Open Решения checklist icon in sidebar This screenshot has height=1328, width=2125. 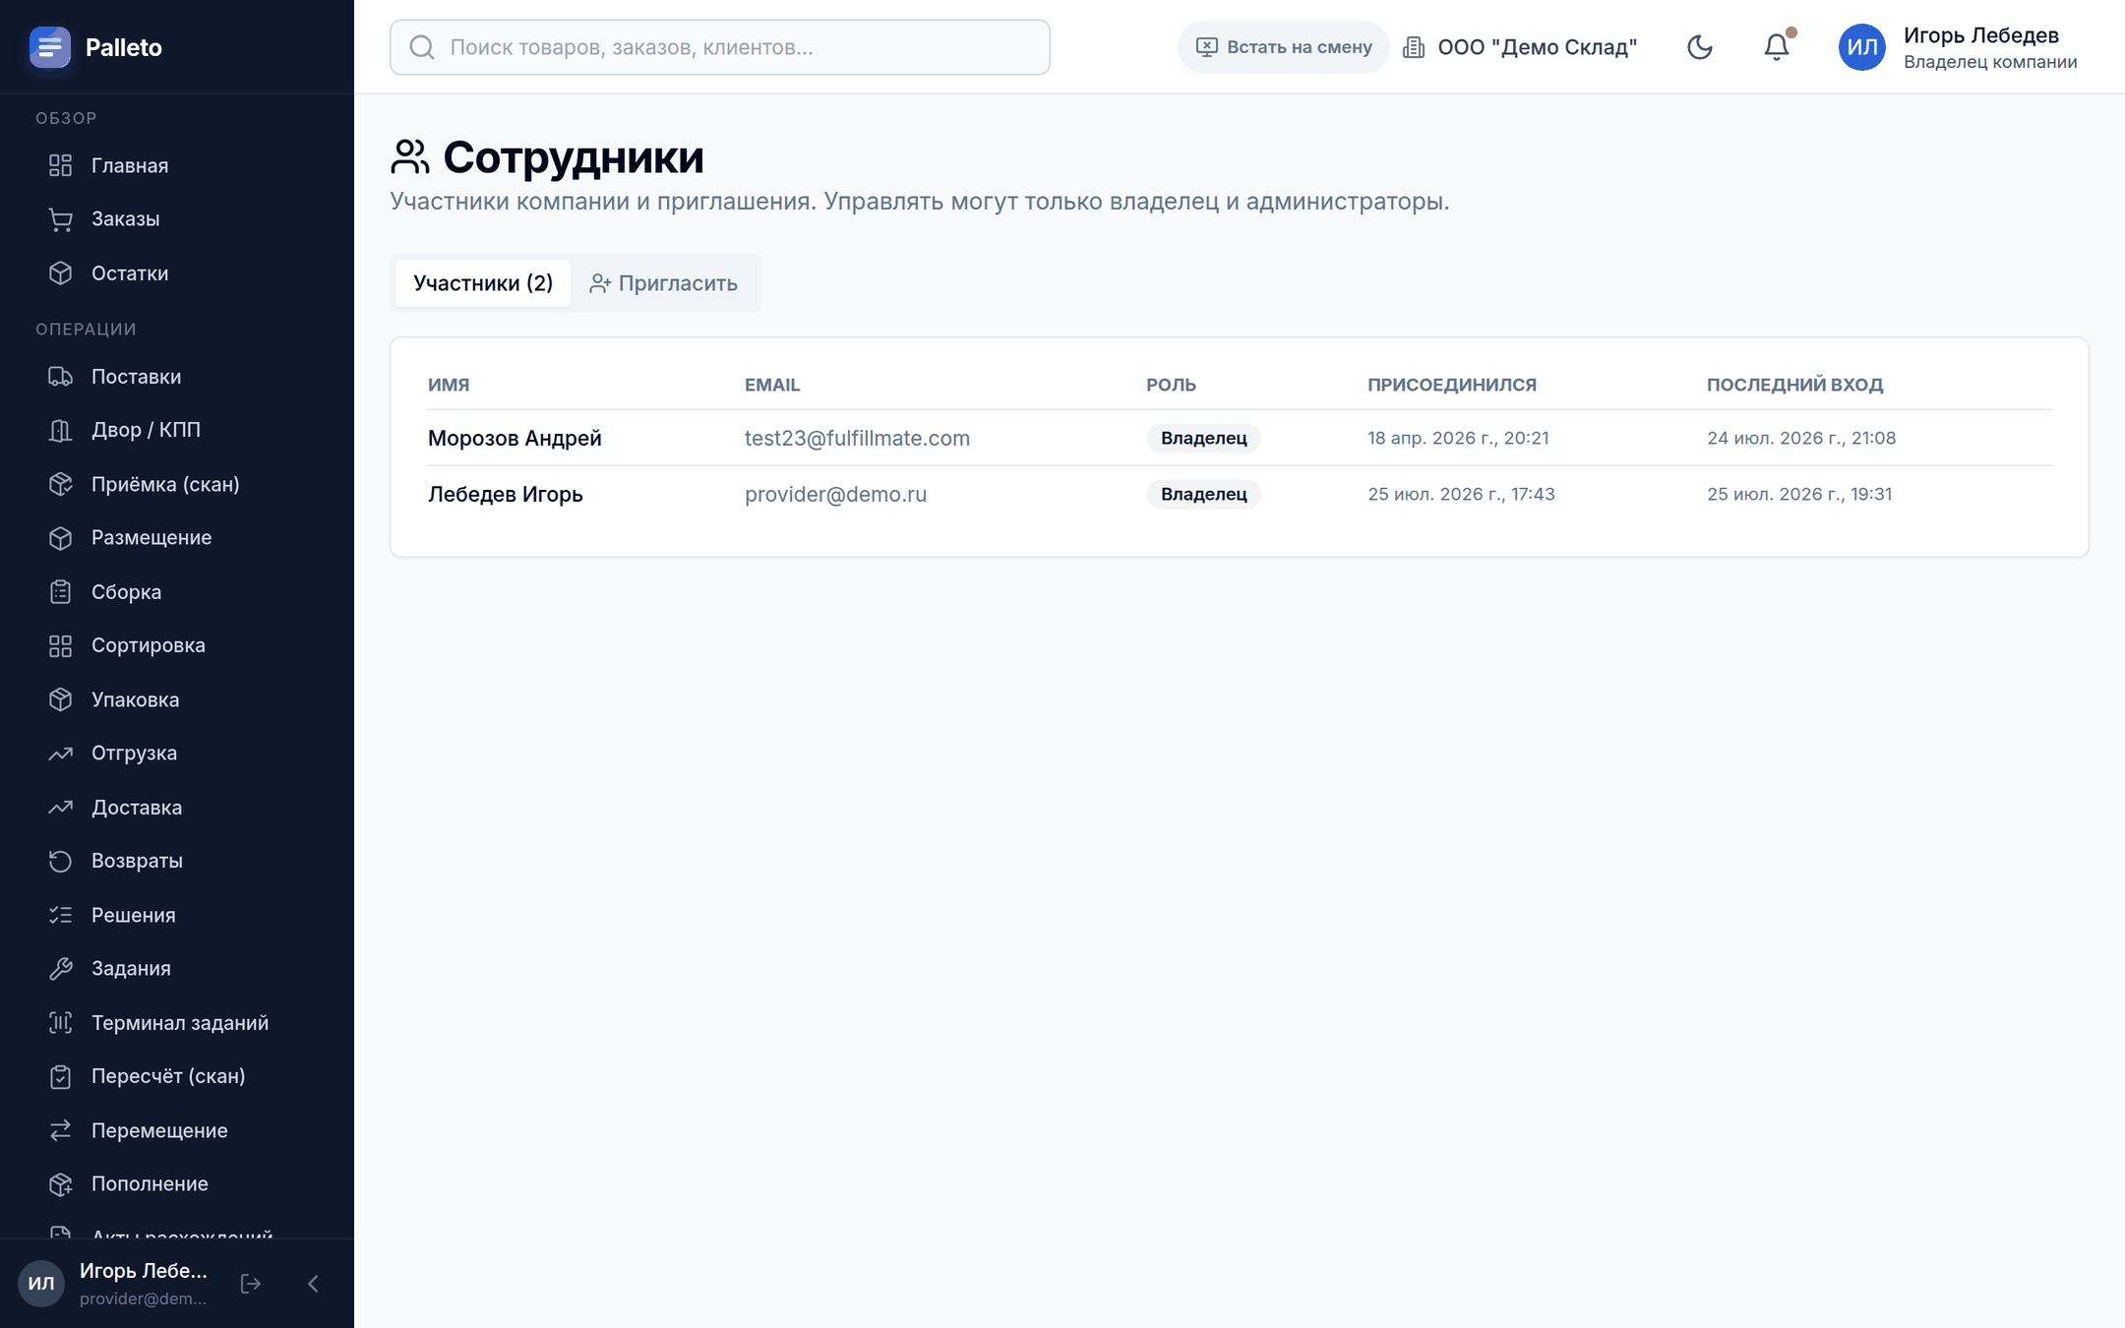[61, 915]
